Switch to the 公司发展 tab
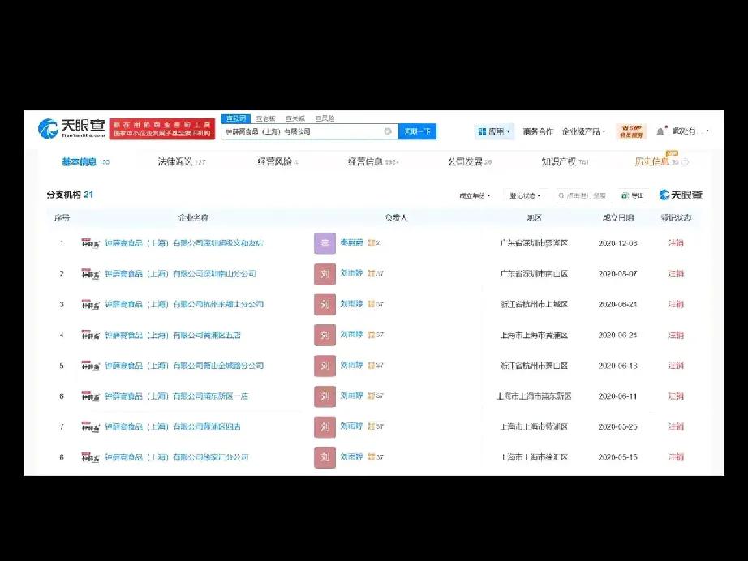The height and width of the screenshot is (561, 748). (470, 162)
